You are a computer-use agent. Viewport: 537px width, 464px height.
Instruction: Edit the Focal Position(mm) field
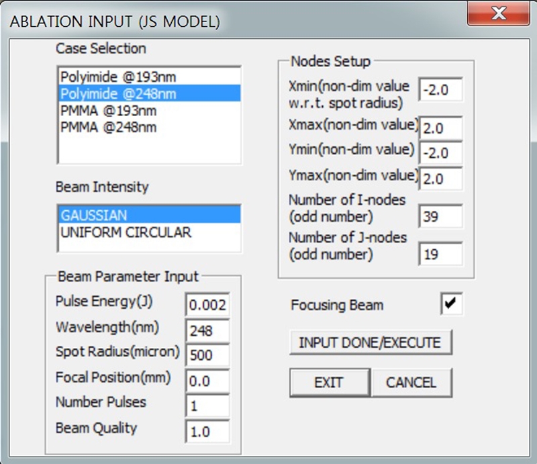tap(208, 381)
